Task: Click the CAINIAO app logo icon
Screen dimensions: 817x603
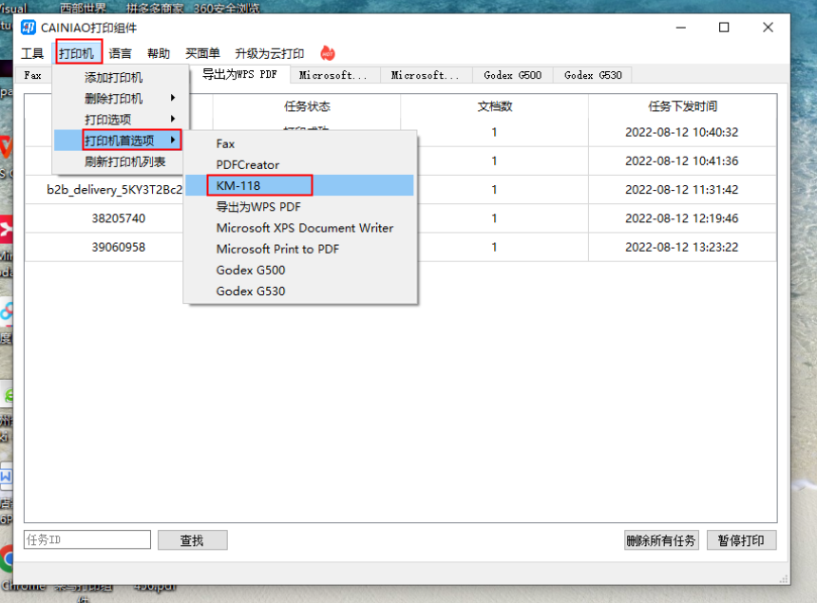Action: click(x=28, y=27)
